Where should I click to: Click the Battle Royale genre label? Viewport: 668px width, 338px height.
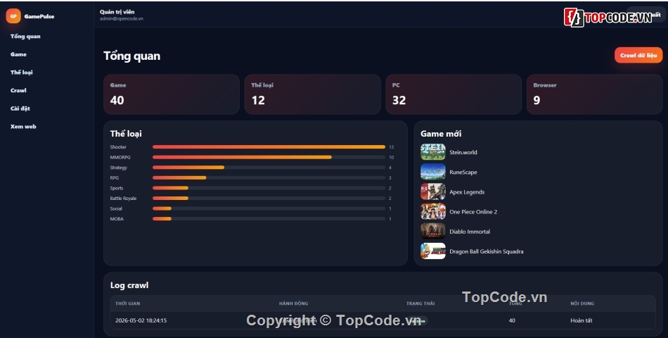123,198
